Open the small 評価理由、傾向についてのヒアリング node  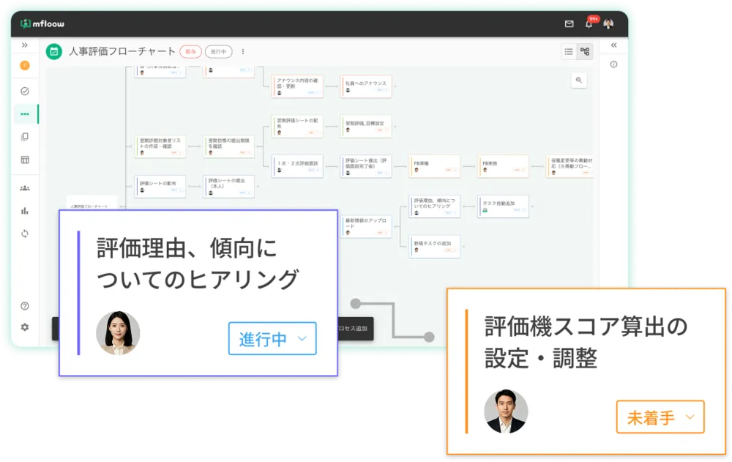point(435,206)
